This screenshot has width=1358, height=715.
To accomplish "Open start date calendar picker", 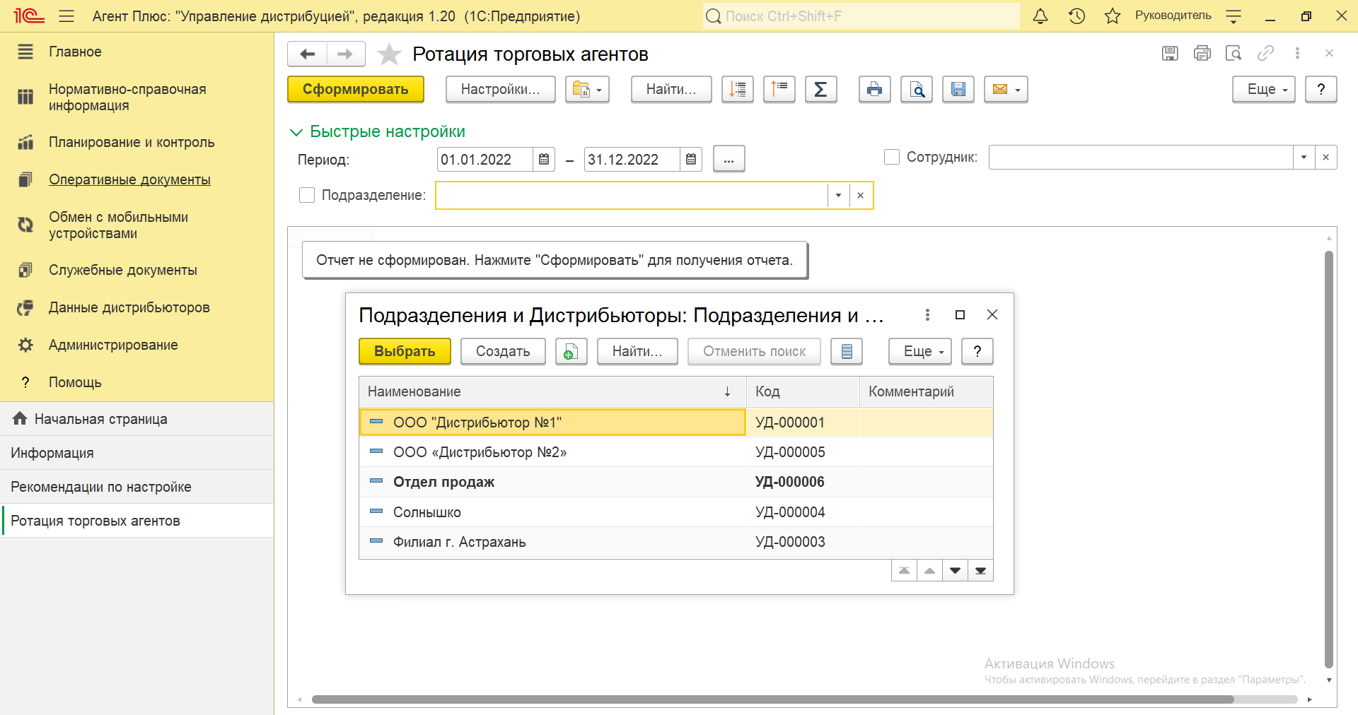I will point(543,160).
